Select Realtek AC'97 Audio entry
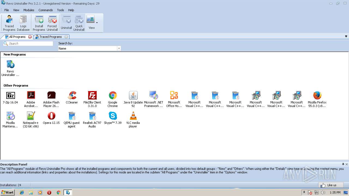 pyautogui.click(x=92, y=120)
